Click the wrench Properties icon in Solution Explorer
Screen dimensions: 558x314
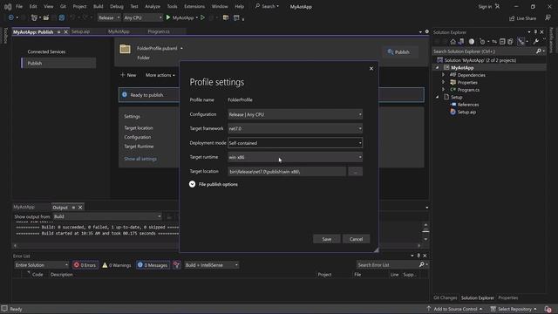[536, 42]
